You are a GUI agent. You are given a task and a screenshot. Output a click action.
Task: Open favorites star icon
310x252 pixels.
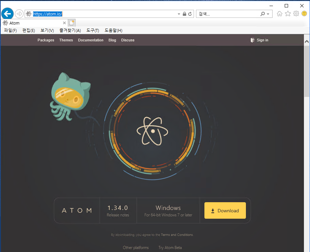click(x=288, y=14)
